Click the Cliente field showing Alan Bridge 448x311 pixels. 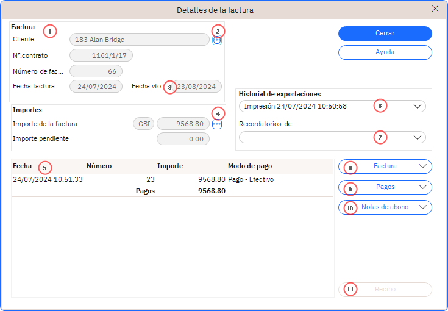tap(139, 40)
